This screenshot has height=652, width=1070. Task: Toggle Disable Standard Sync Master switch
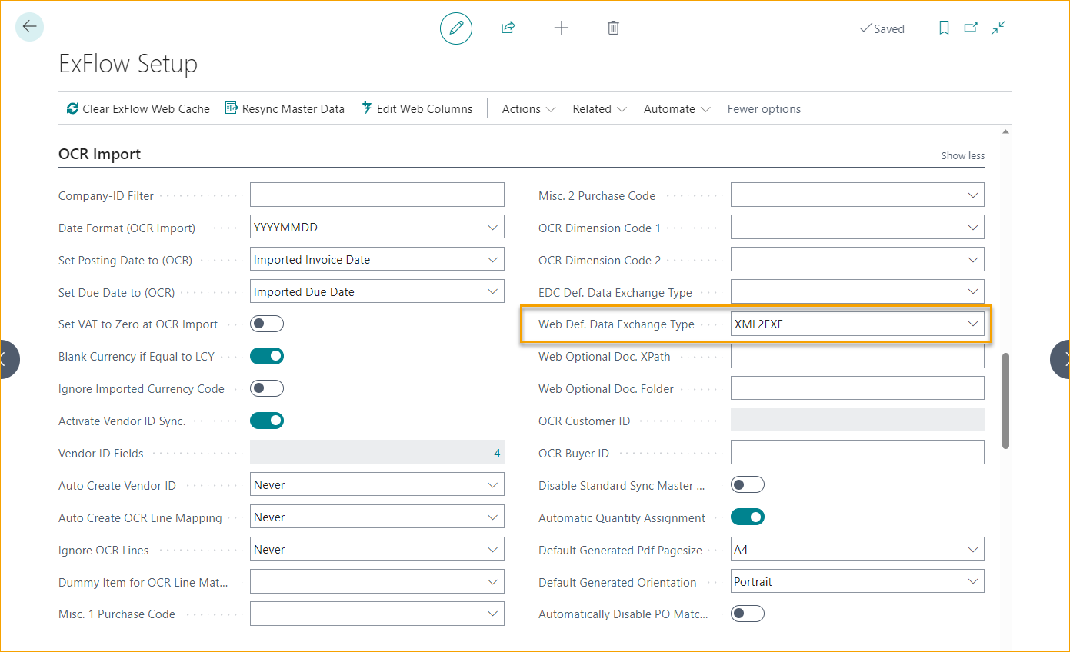[748, 485]
